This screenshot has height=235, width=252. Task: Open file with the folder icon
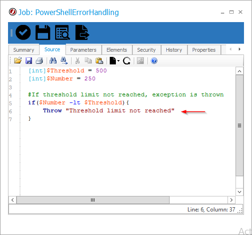[18, 61]
